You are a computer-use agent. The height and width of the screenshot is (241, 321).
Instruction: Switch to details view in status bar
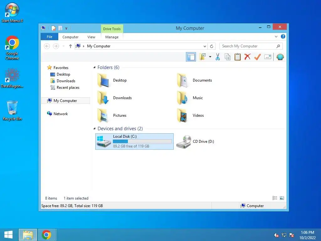(275, 198)
